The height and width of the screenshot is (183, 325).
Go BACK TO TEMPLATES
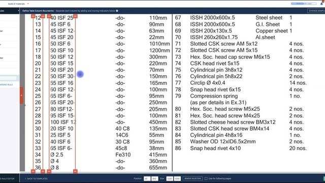point(36,178)
